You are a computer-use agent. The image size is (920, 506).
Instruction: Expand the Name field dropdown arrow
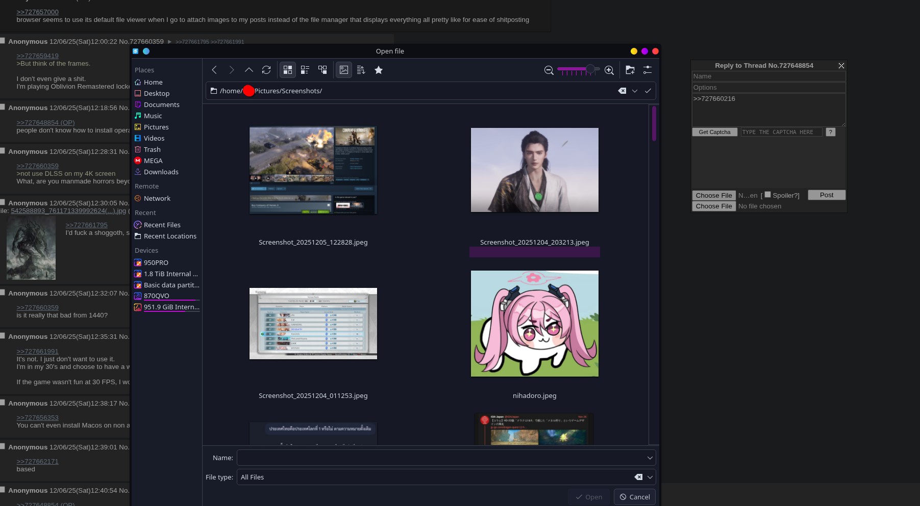[x=650, y=458]
